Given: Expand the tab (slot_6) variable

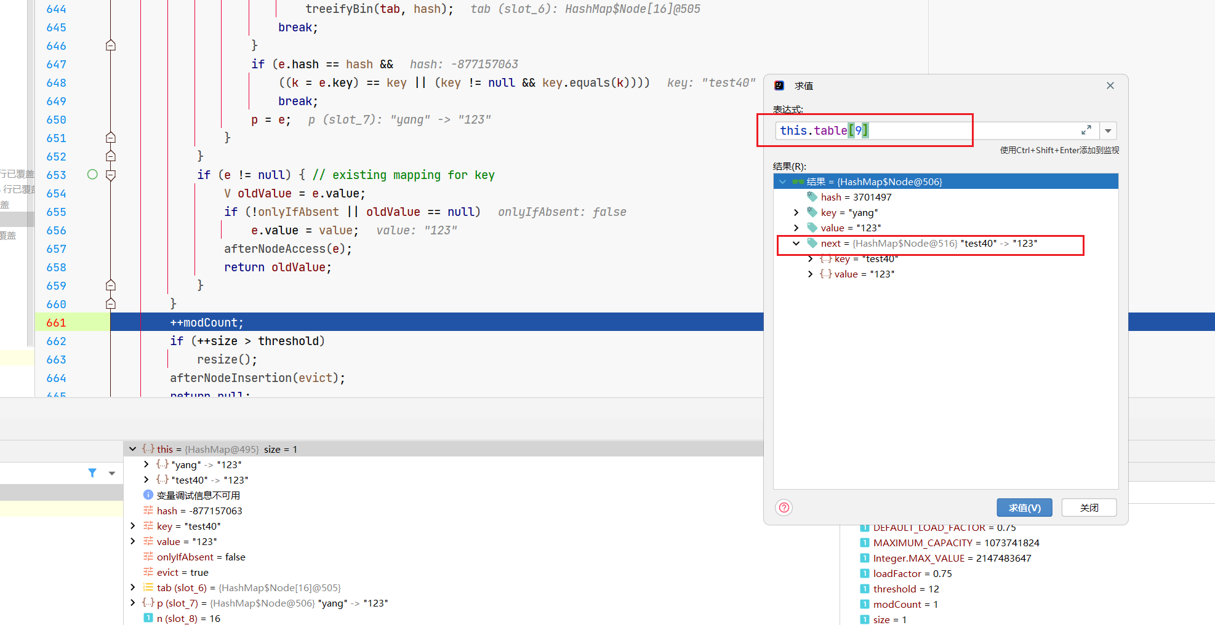Looking at the screenshot, I should click(132, 587).
